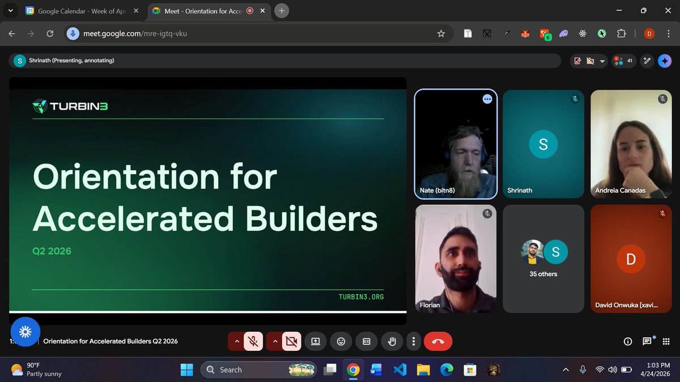680x382 pixels.
Task: Click the present screen button
Action: [316, 341]
